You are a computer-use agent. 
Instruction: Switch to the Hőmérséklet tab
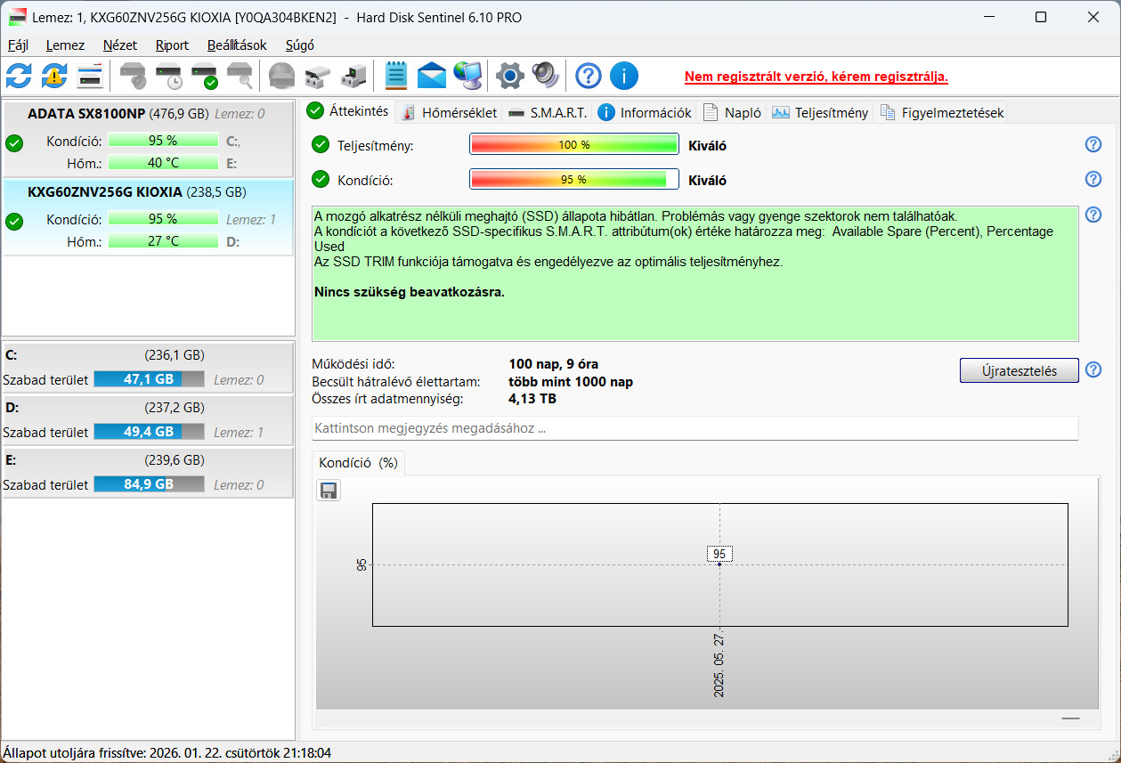coord(448,112)
